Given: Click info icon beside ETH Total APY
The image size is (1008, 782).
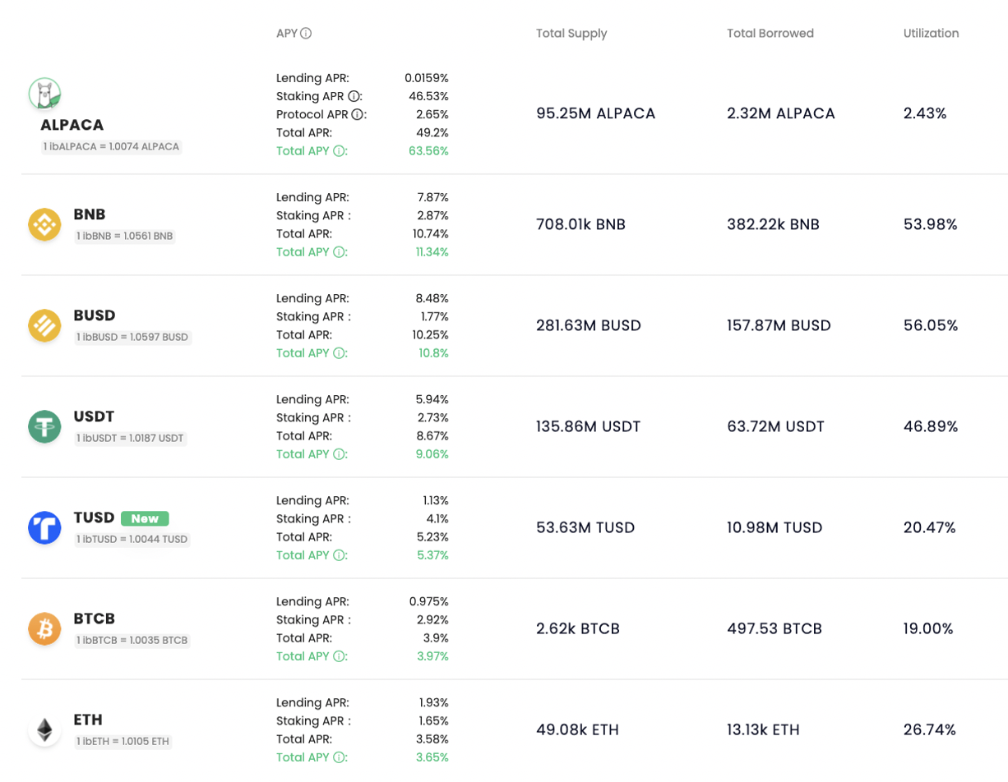Looking at the screenshot, I should (x=339, y=757).
